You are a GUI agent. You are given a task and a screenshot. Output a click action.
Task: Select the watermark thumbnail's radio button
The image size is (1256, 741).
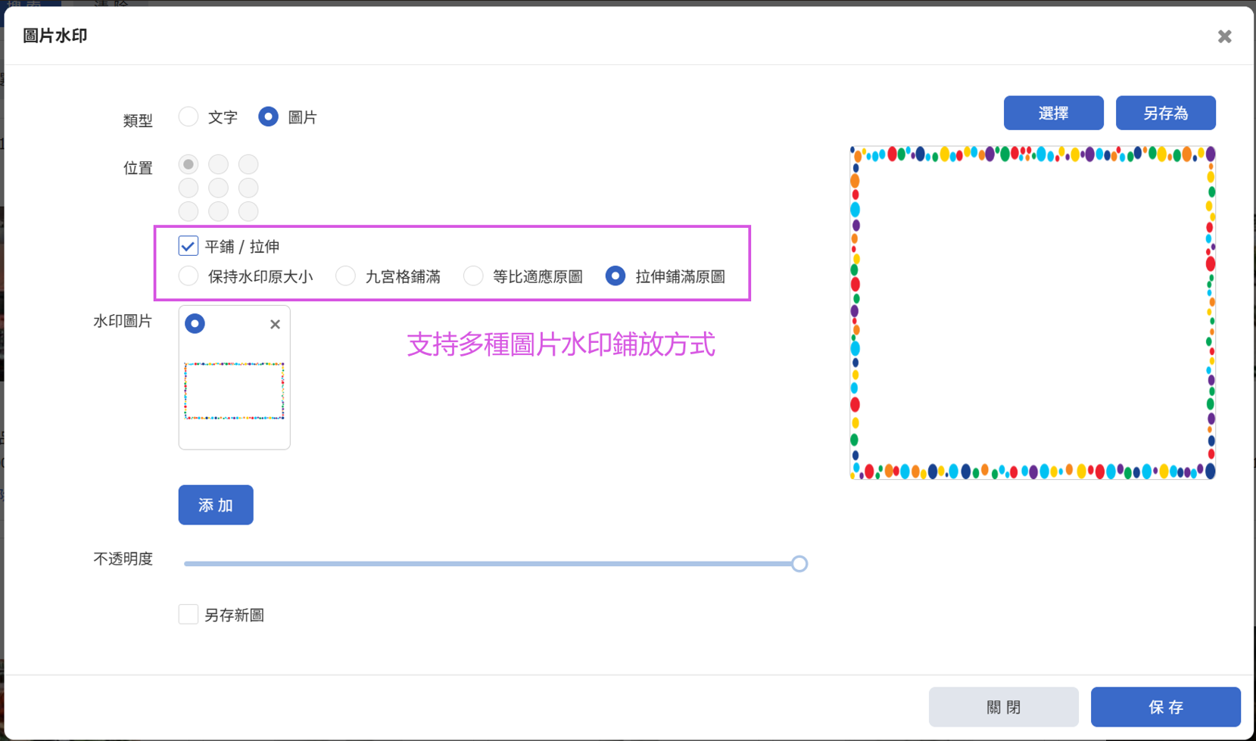[195, 324]
